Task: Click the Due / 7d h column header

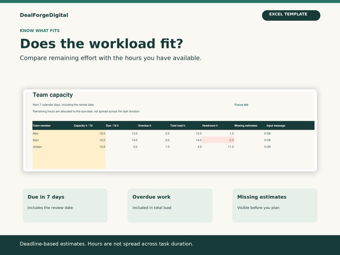Action: tap(112, 126)
